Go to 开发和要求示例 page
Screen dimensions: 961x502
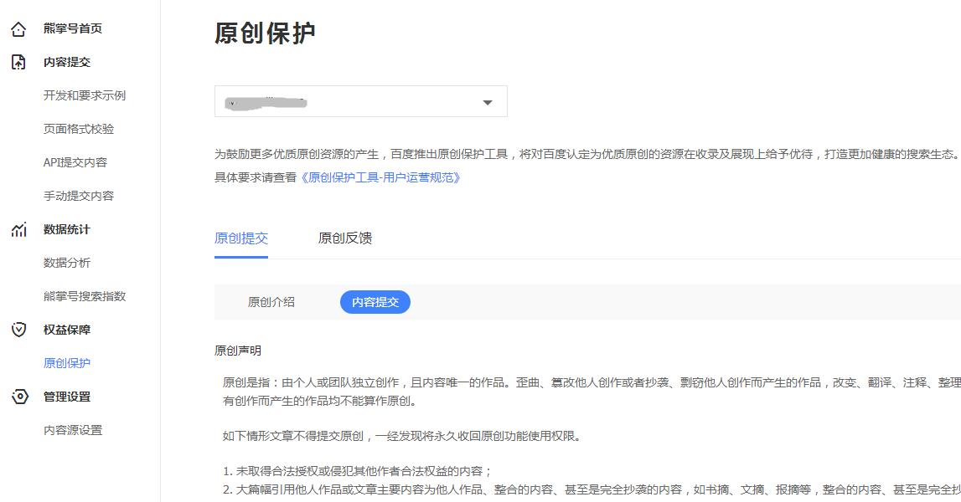point(84,95)
